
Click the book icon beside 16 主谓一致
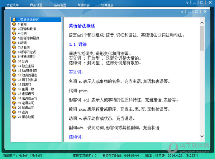coord(14,89)
